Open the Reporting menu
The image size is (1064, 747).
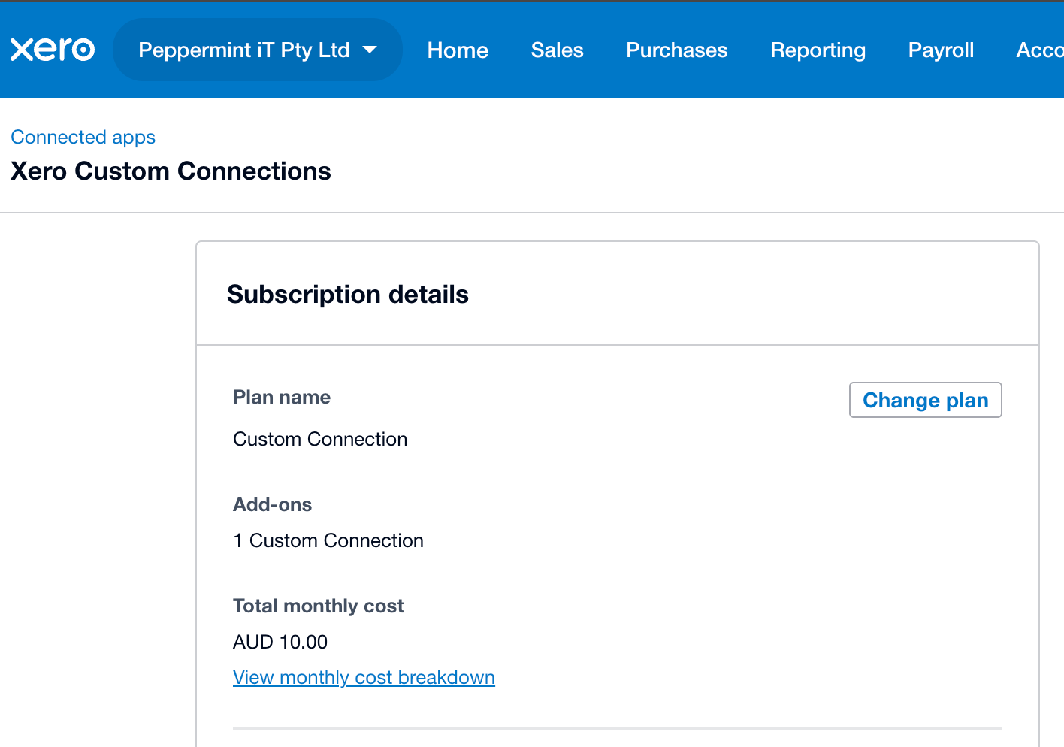coord(818,50)
